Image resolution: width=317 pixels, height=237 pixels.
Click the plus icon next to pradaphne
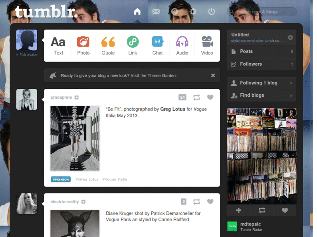click(76, 98)
